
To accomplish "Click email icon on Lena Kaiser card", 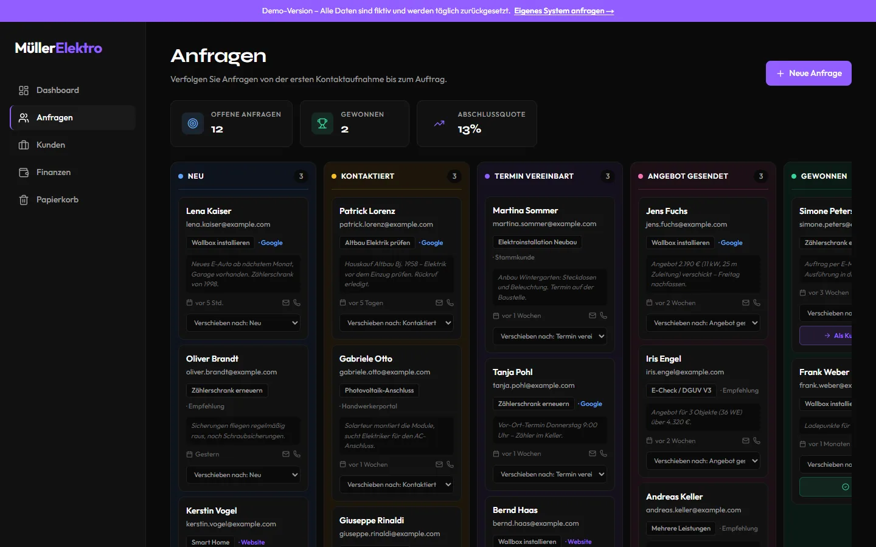I will (286, 303).
